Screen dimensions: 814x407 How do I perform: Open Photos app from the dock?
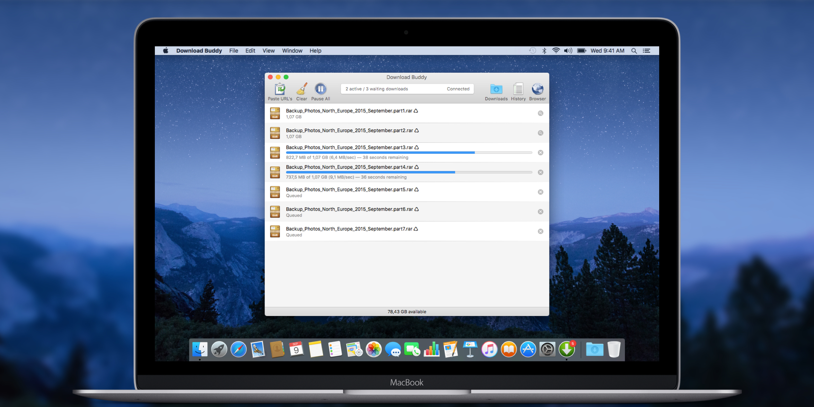[x=374, y=349]
